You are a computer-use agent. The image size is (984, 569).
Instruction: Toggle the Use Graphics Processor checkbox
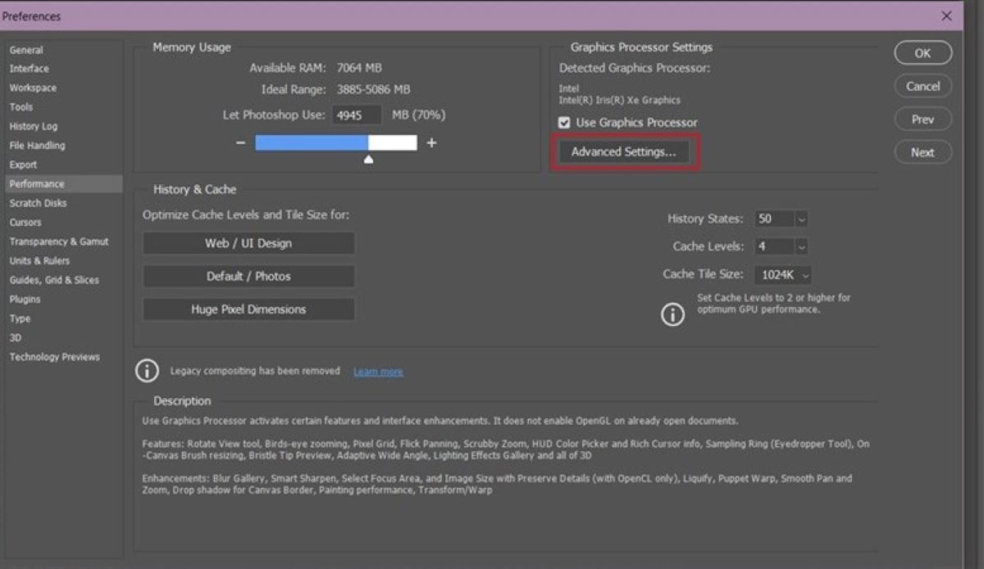tap(564, 123)
